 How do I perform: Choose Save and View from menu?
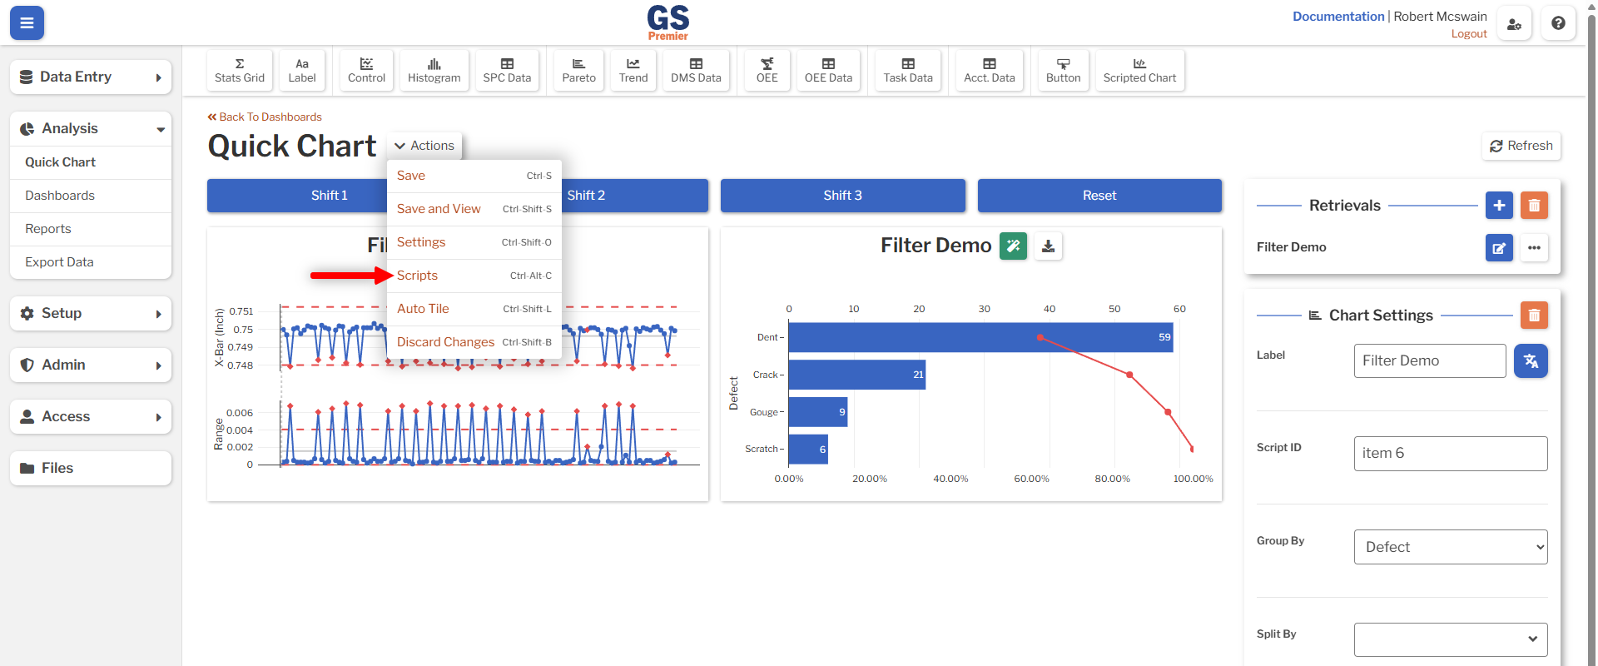tap(474, 209)
